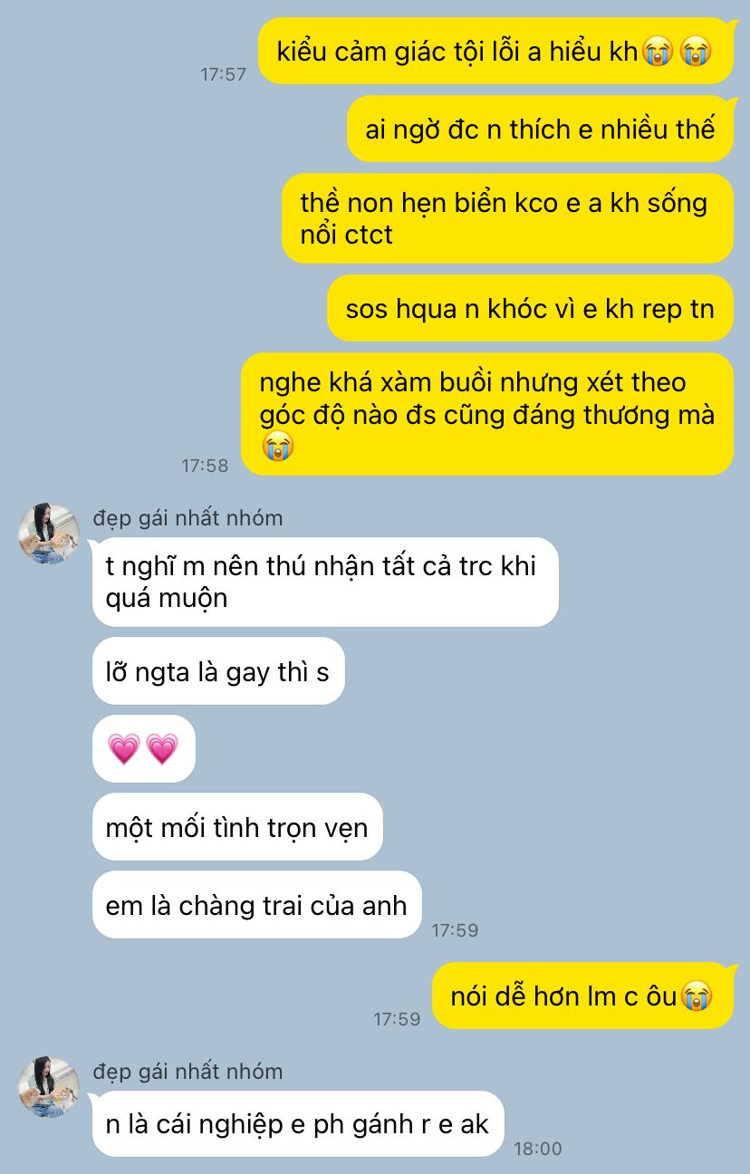
Task: Select the "thề non hẹn biển" yellow message bubble
Action: click(x=507, y=218)
